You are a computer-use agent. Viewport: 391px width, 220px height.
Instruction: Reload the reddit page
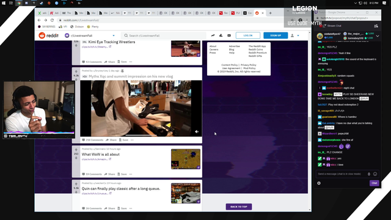click(52, 20)
